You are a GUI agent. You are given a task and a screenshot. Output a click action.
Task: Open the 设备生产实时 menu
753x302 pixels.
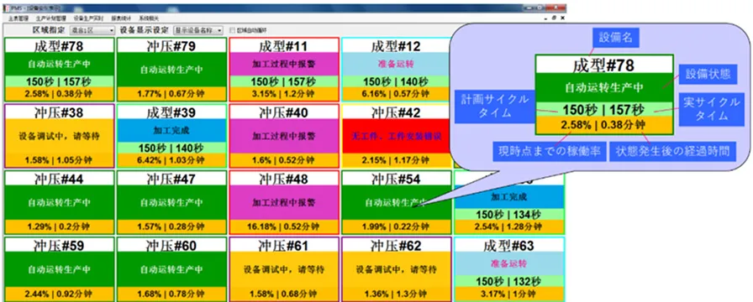click(87, 18)
